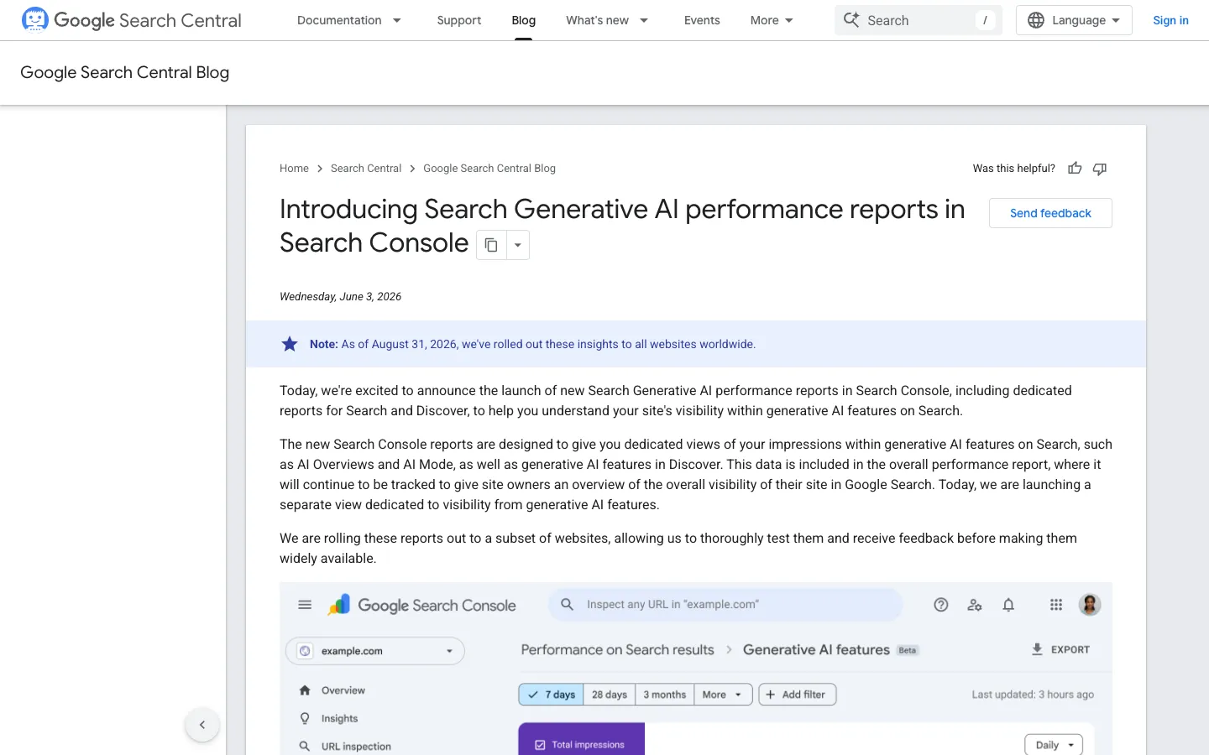Select the 28 days date filter
Image resolution: width=1209 pixels, height=755 pixels.
[x=610, y=695]
